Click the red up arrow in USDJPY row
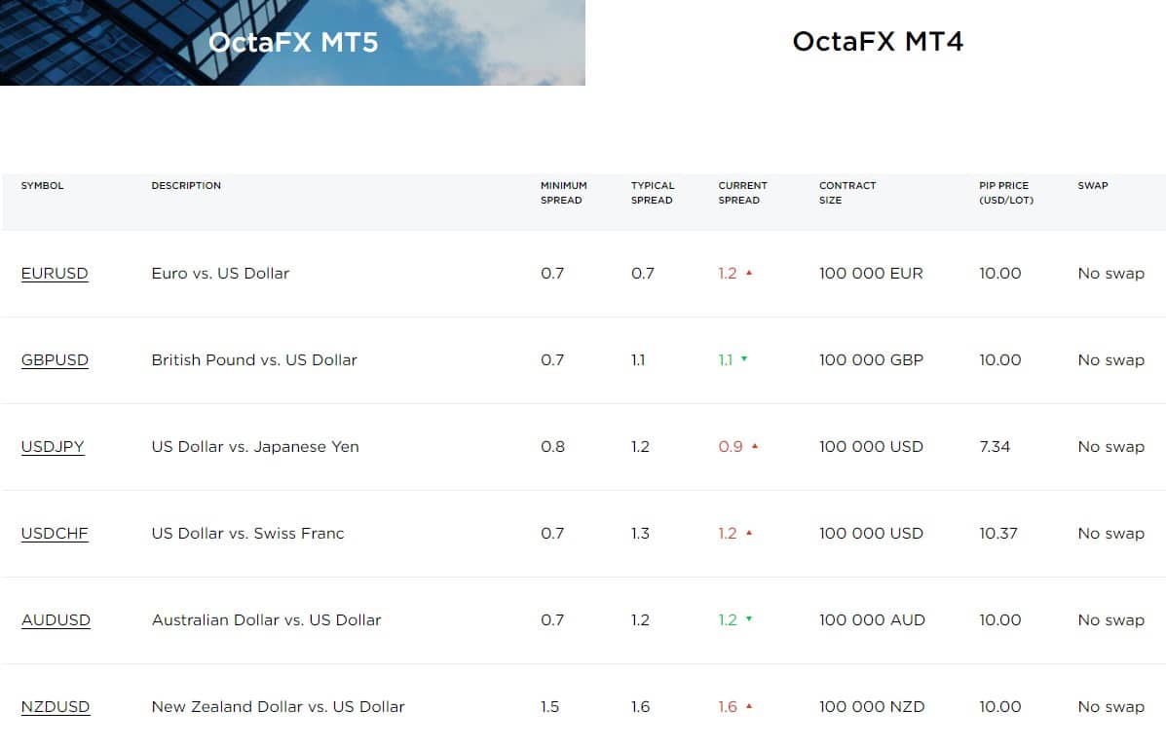Image resolution: width=1166 pixels, height=748 pixels. click(755, 447)
